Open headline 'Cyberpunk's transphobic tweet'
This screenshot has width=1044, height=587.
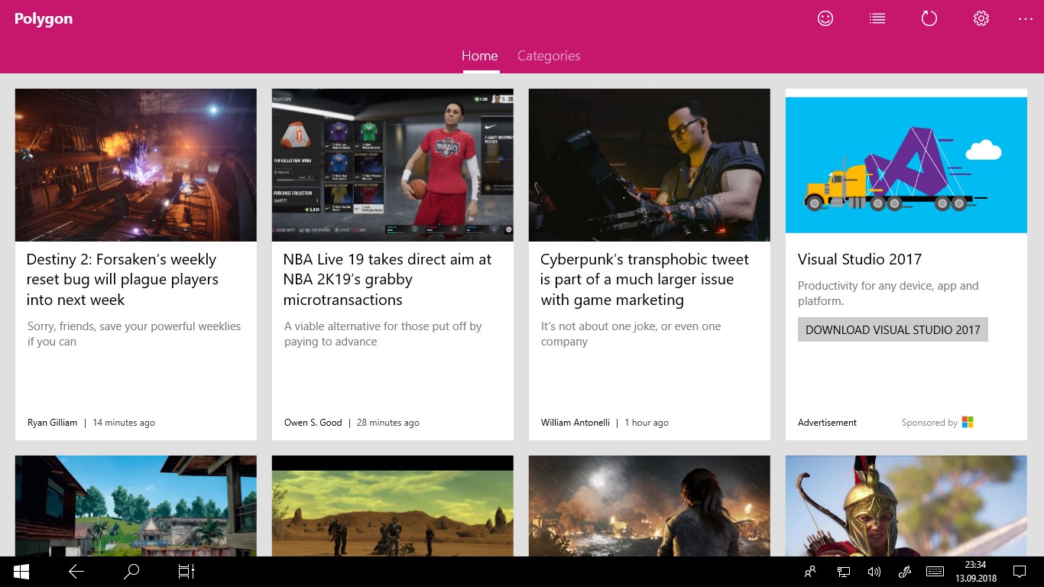[644, 280]
